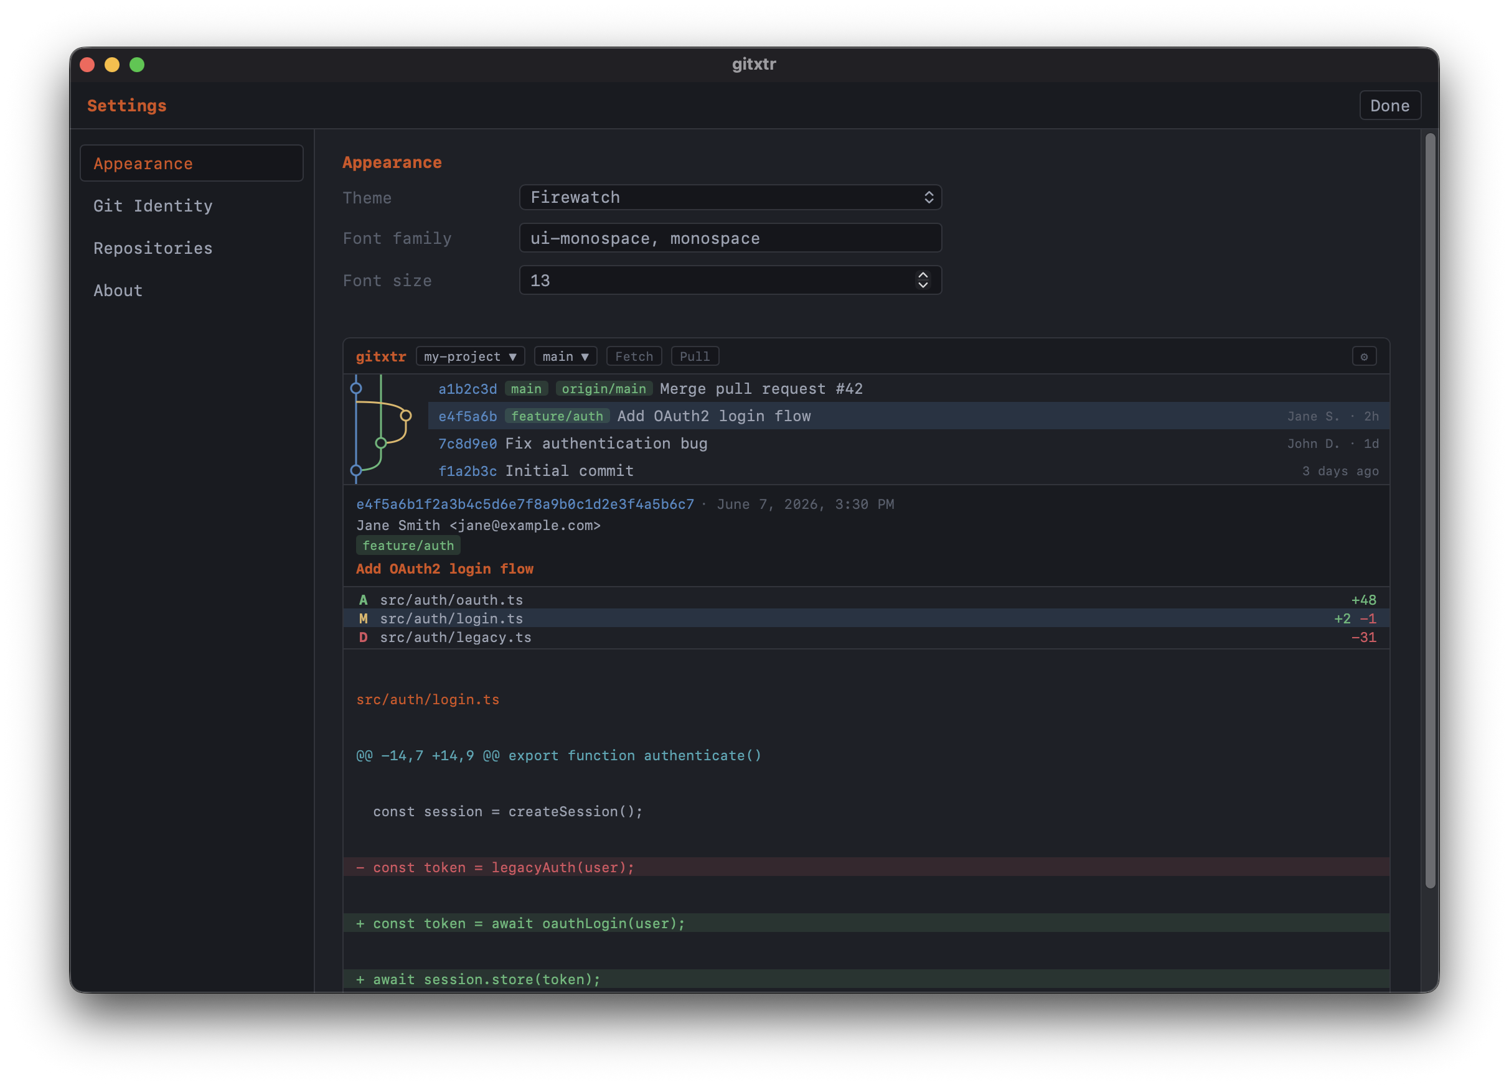Click the commit title Add OAuth2 login flow heading
1509x1085 pixels.
[x=444, y=569]
